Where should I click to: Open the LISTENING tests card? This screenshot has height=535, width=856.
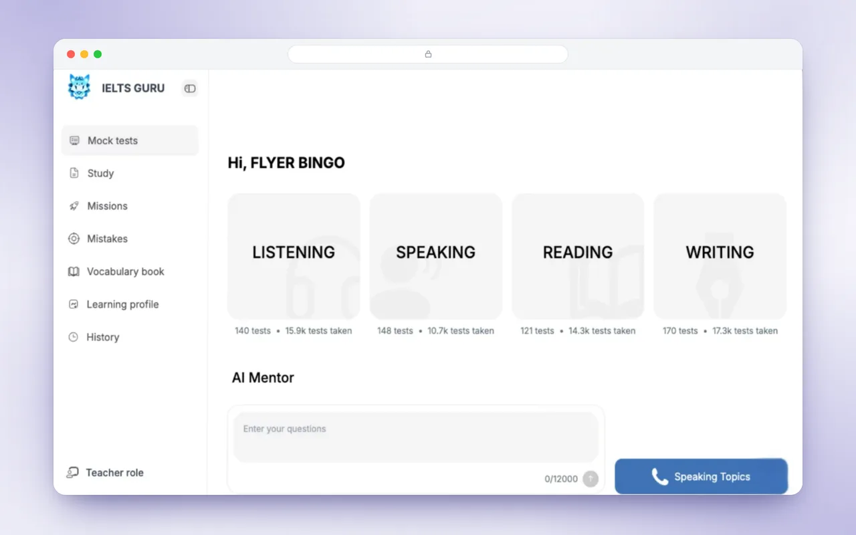pyautogui.click(x=294, y=256)
